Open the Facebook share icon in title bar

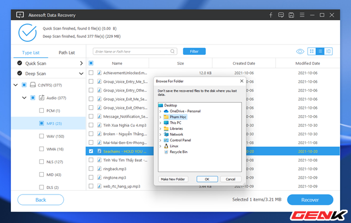[x=270, y=15]
